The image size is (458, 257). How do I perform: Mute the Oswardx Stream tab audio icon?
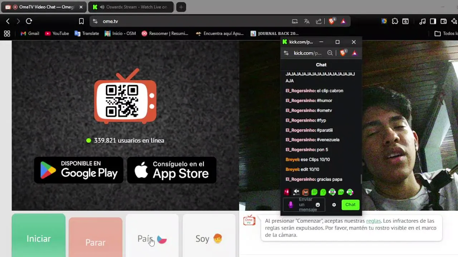coord(102,7)
